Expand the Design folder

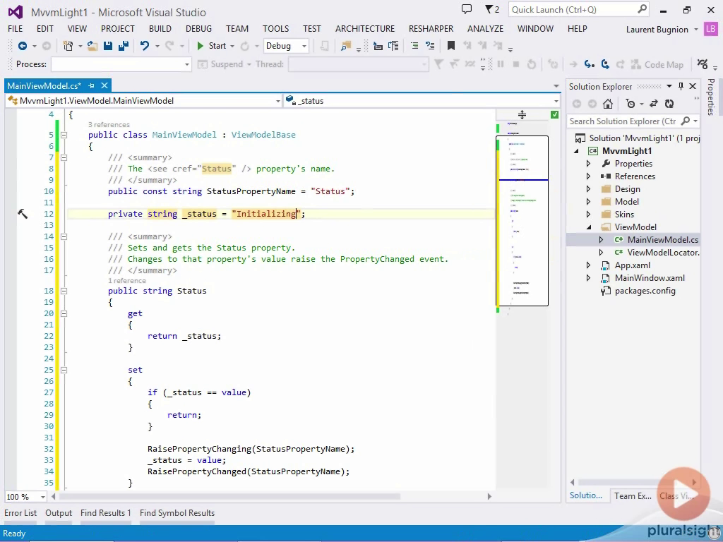(x=588, y=189)
